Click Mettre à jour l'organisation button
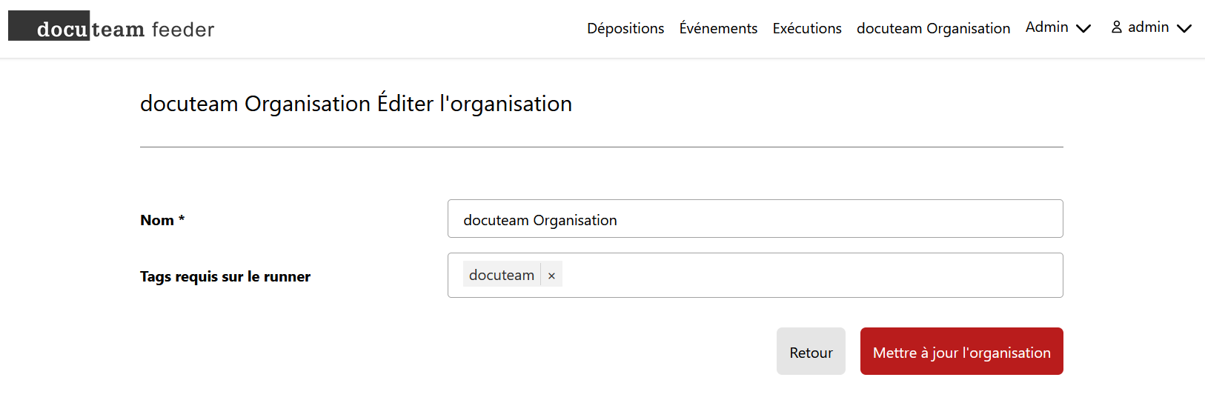This screenshot has height=403, width=1205. pyautogui.click(x=961, y=351)
